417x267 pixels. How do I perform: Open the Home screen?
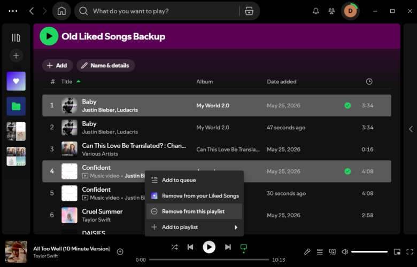coord(61,11)
